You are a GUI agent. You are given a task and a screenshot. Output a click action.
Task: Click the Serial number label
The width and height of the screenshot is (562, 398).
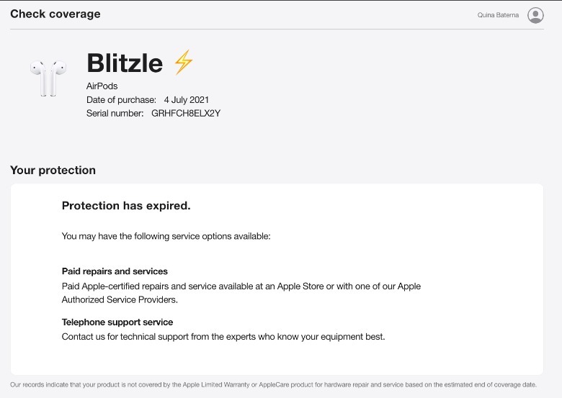pyautogui.click(x=115, y=113)
